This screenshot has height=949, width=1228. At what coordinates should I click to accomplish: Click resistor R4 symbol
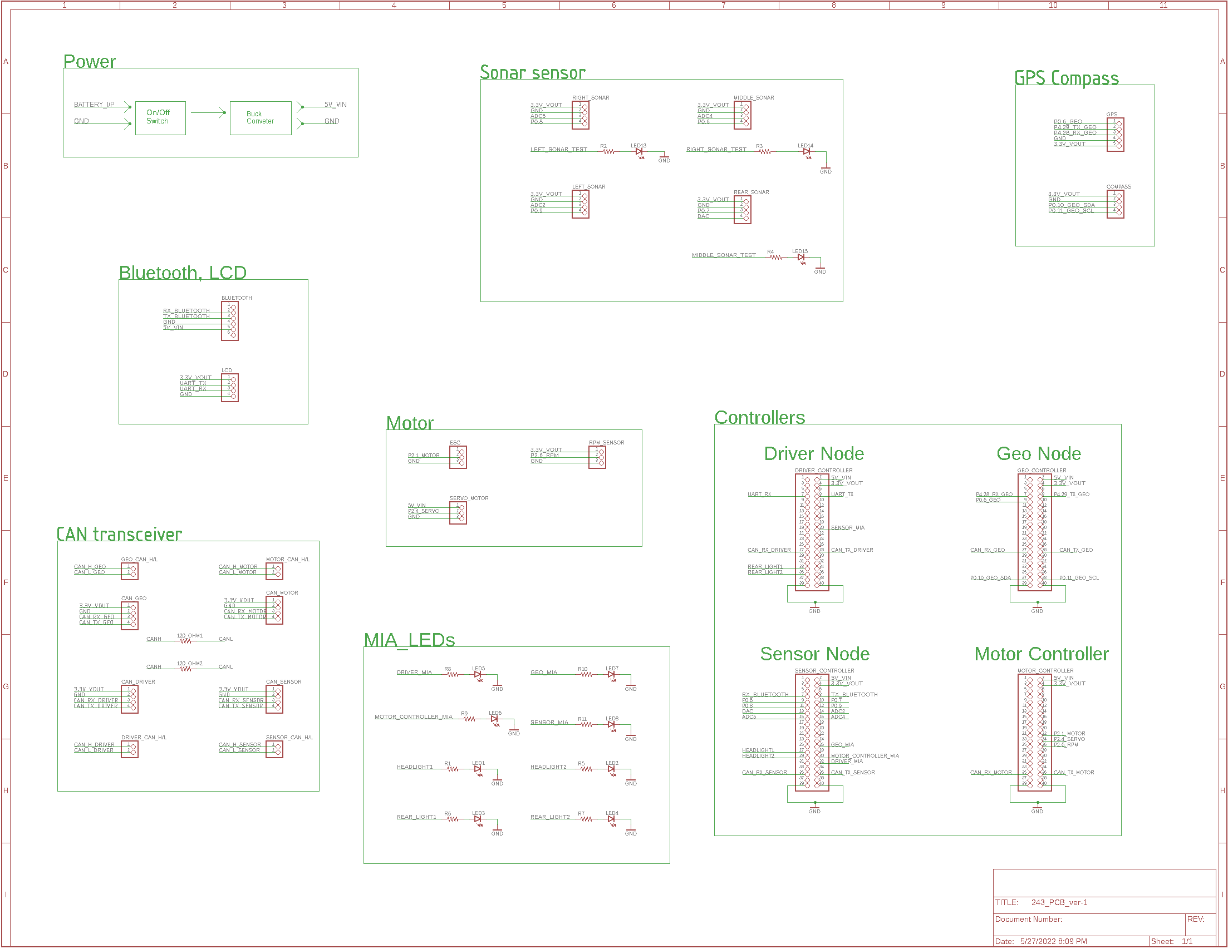776,258
